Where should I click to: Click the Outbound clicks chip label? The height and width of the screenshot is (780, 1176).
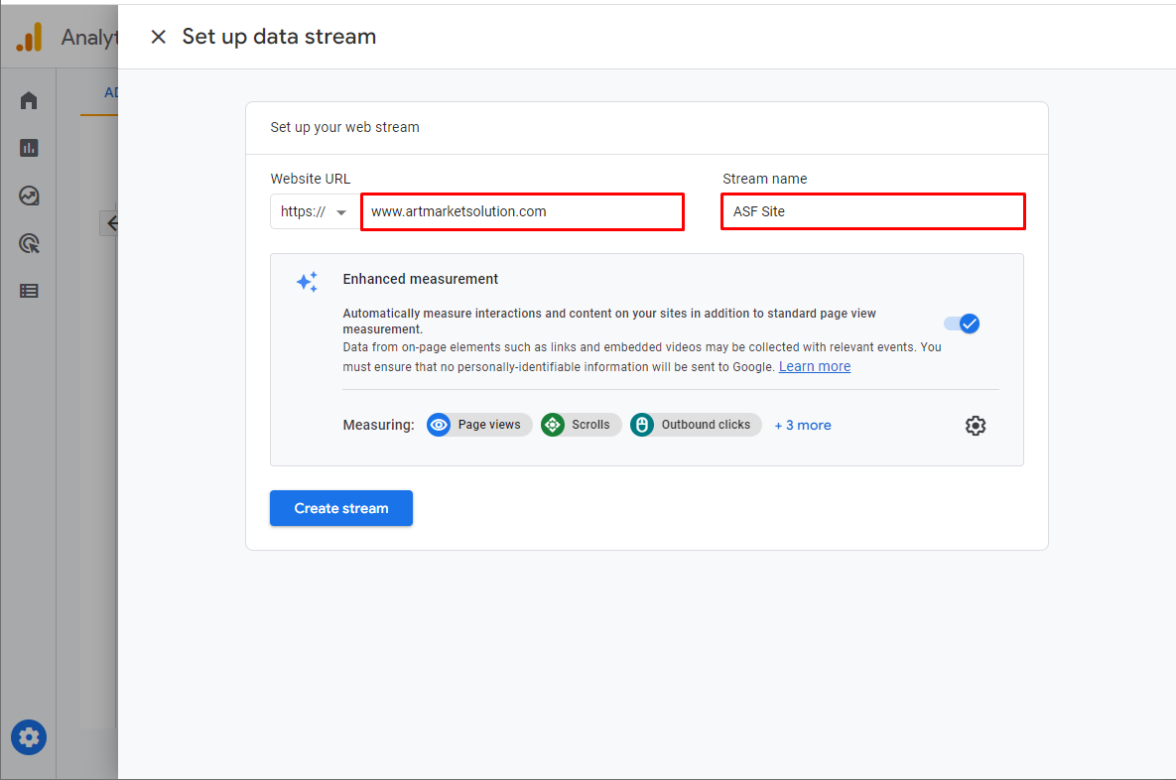coord(706,425)
